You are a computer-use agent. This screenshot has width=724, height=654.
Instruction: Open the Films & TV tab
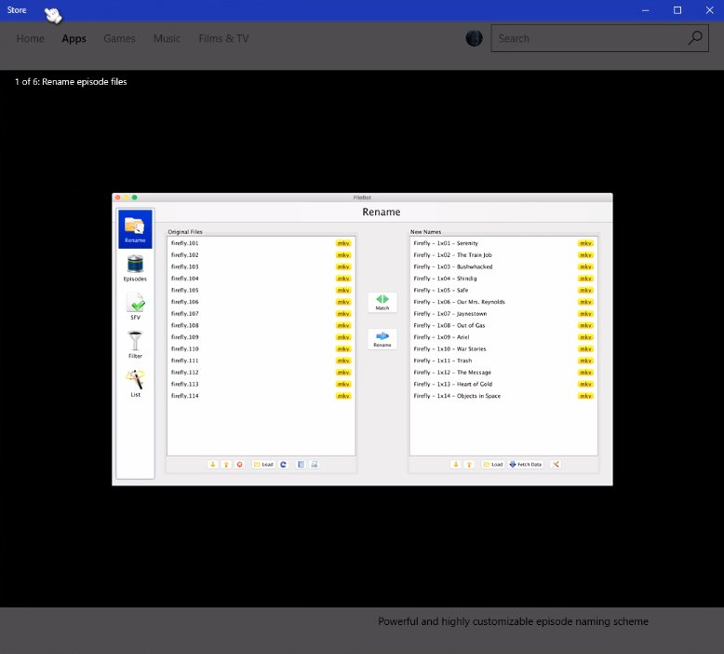point(224,38)
